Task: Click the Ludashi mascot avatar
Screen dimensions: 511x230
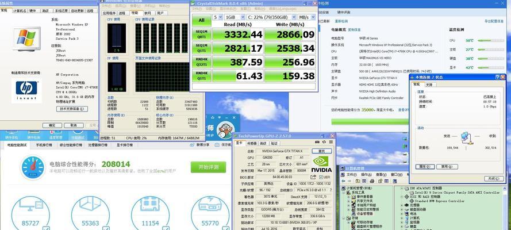Action: pos(226,130)
